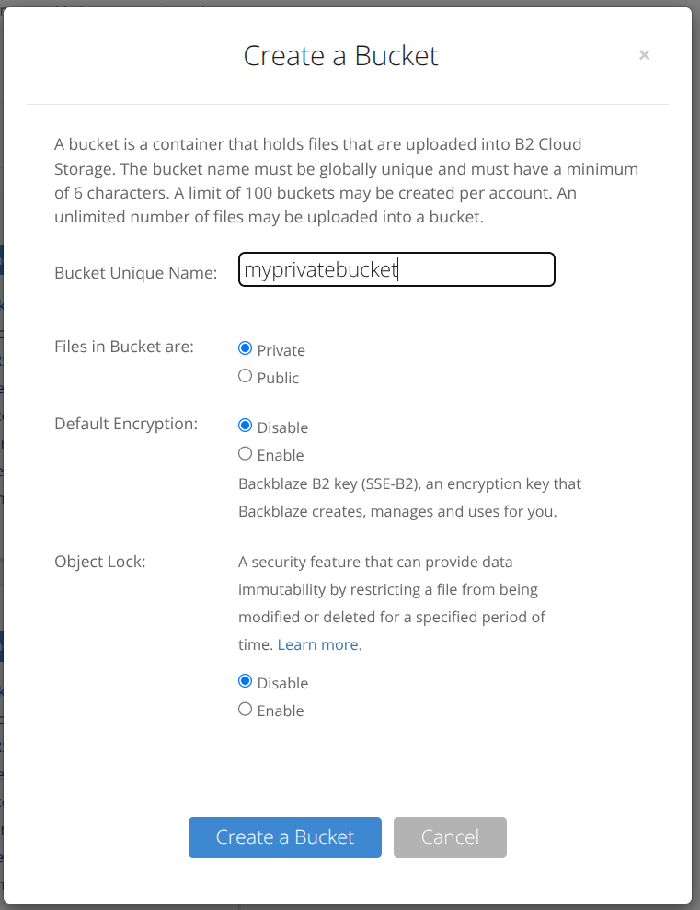Click the 'Object Lock:' label

click(x=100, y=562)
